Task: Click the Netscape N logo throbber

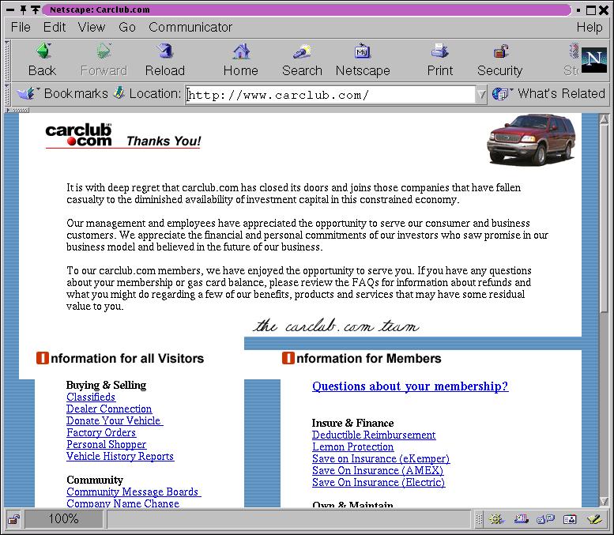Action: [x=593, y=59]
